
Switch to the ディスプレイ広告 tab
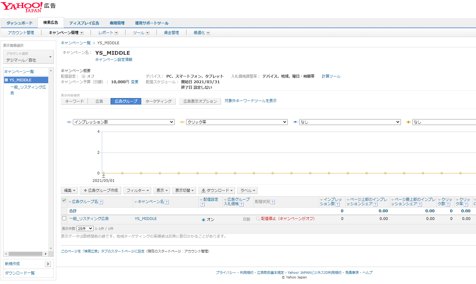coord(84,23)
